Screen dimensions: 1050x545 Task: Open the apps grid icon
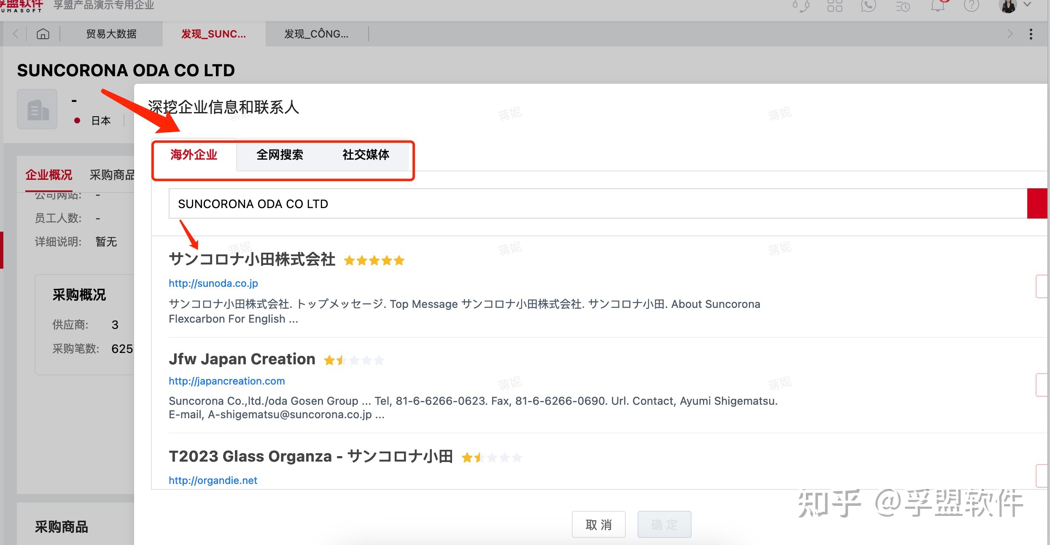click(835, 6)
